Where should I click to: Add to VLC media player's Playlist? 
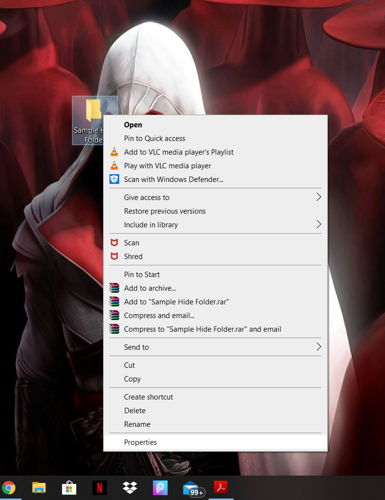click(x=215, y=152)
